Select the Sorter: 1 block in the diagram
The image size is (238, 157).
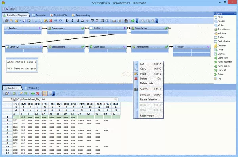108,30
